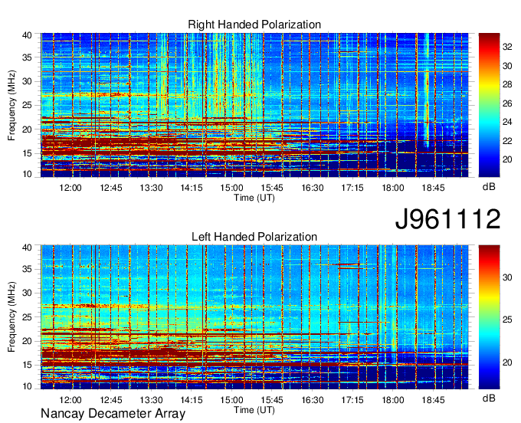521x423 pixels.
Task: Click the dB label under lower color bar
Action: [489, 398]
